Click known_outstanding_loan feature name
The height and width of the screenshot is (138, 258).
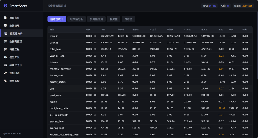pyautogui.click(x=64, y=134)
